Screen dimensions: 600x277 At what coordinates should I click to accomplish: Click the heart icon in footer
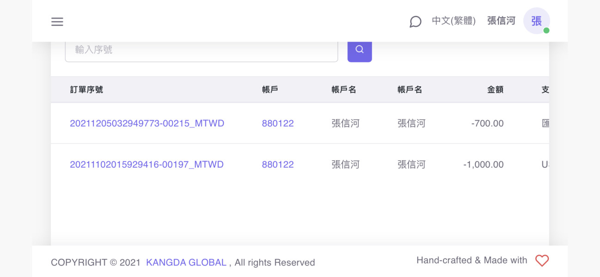click(x=542, y=261)
